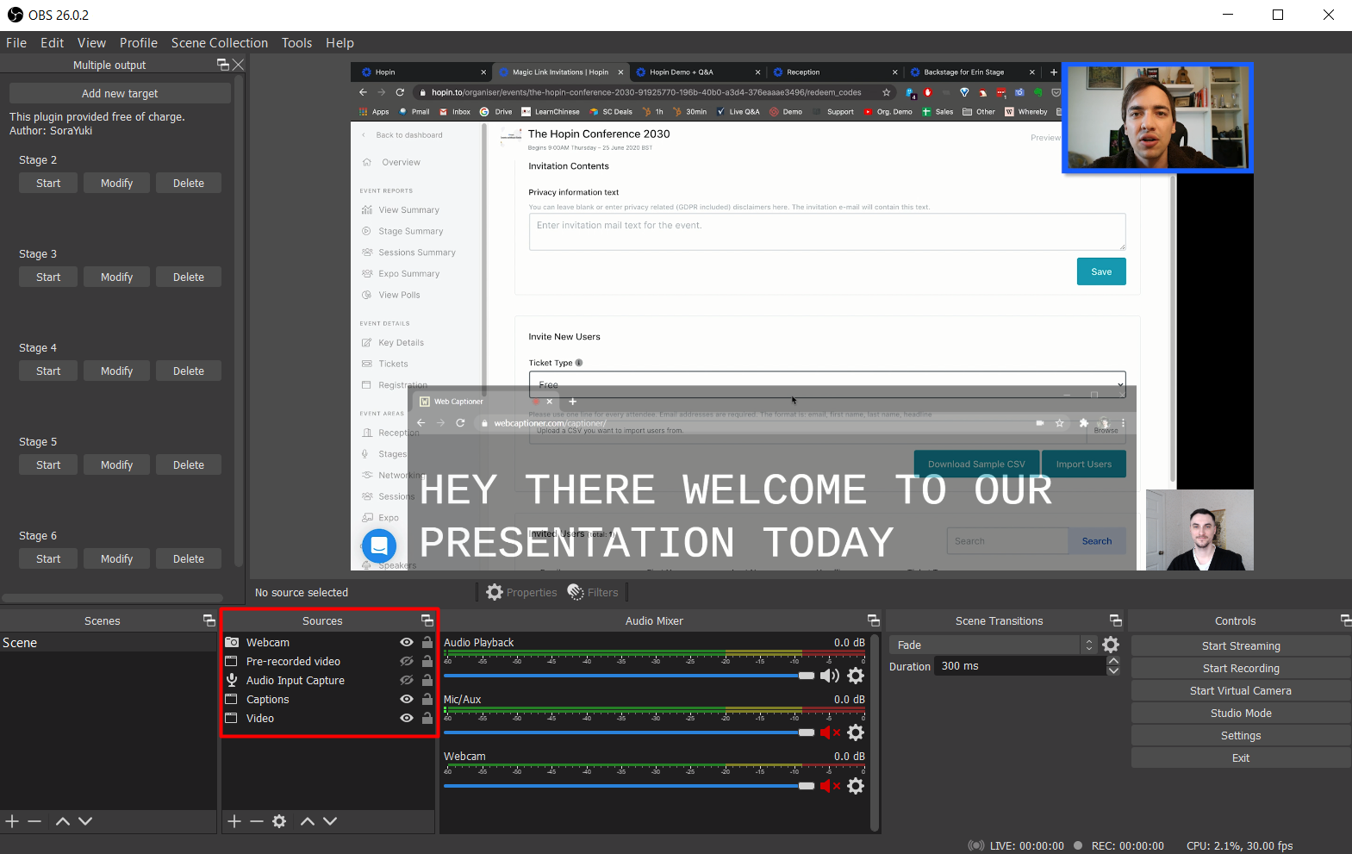Open Webcam audio channel settings gear

[856, 786]
